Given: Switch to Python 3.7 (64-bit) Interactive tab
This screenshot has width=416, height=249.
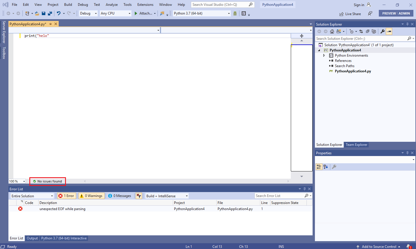Looking at the screenshot, I should click(64, 238).
